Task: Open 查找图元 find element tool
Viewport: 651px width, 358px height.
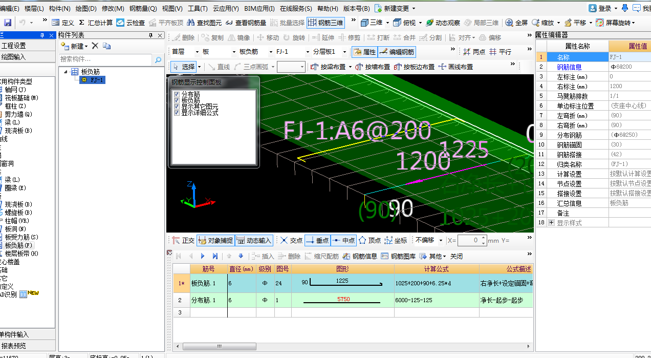Action: [x=204, y=23]
